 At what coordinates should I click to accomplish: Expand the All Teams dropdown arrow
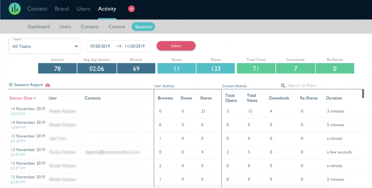76,46
